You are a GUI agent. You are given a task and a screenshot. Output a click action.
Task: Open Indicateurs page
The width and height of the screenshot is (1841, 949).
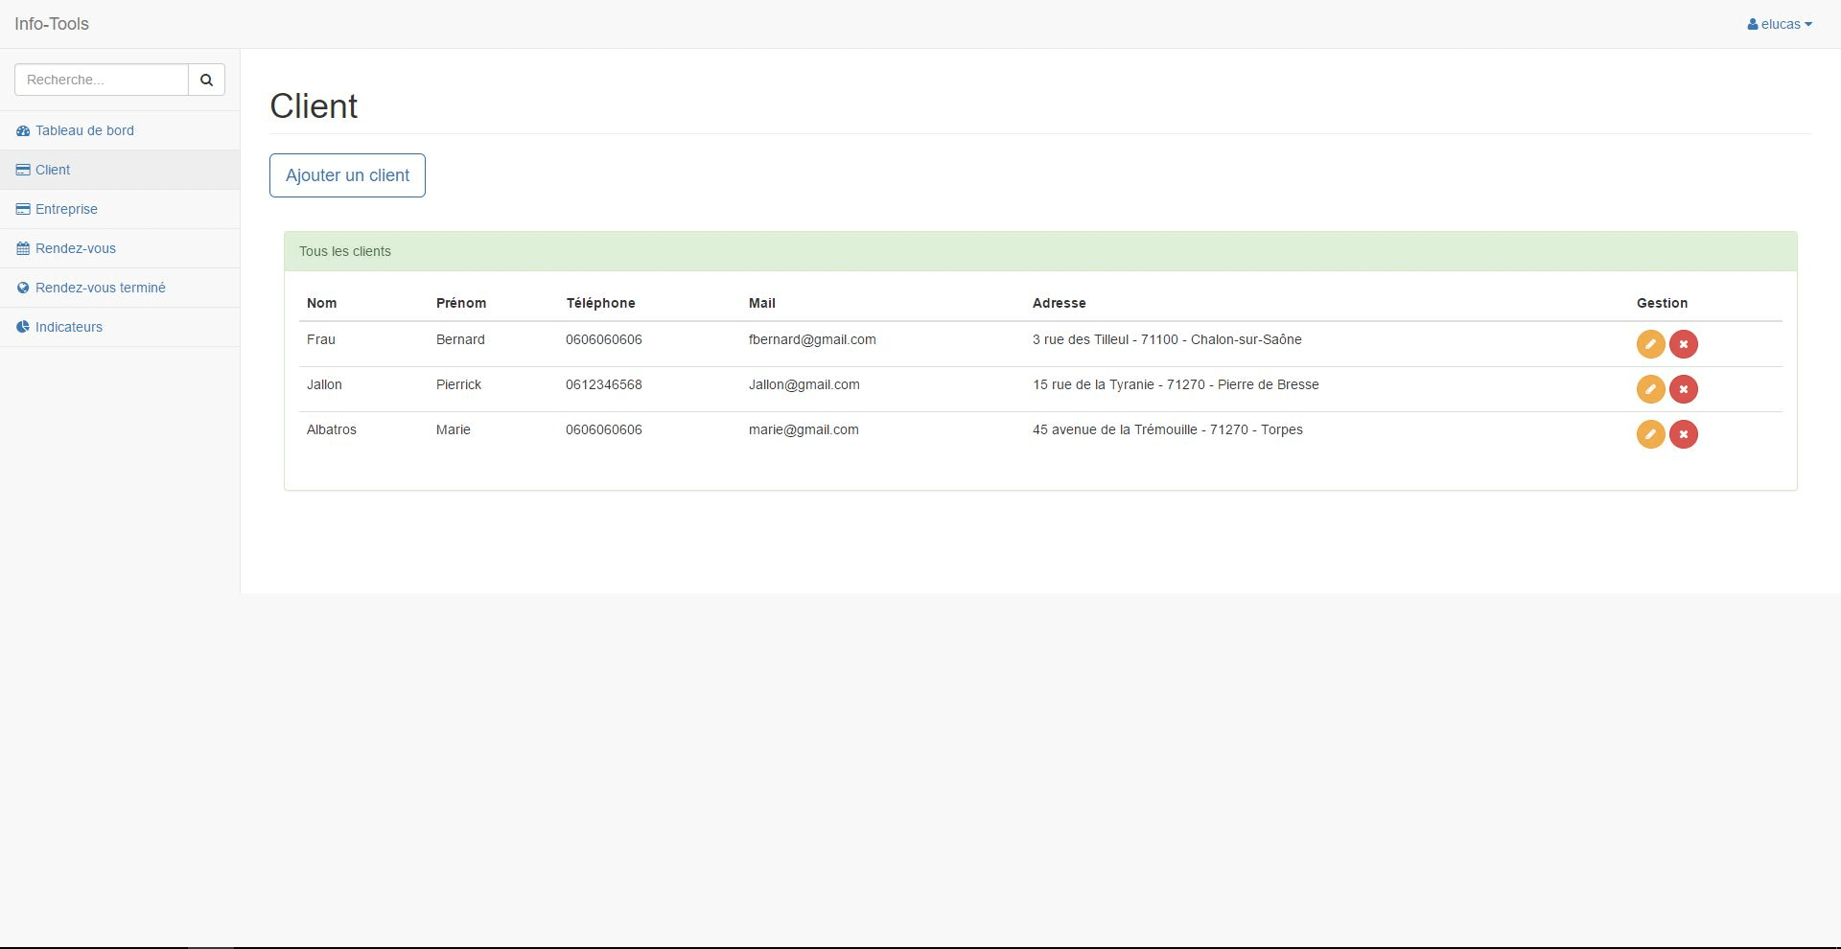(x=120, y=327)
